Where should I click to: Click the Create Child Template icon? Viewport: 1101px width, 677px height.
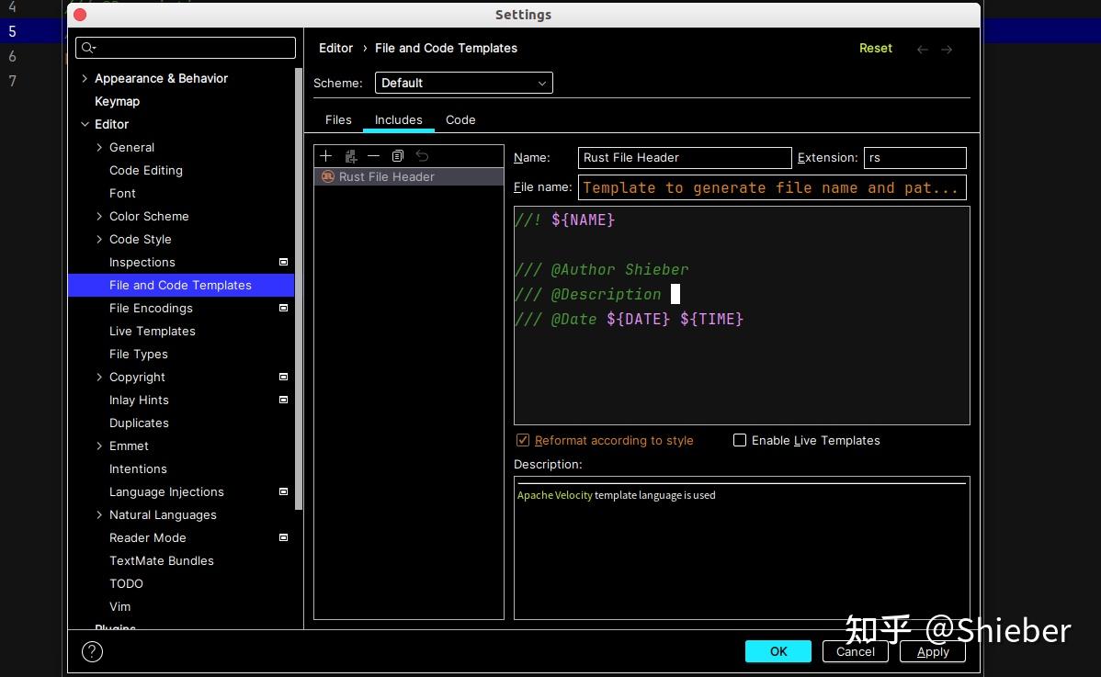351,156
